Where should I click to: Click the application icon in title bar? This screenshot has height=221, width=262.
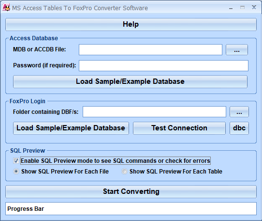(x=6, y=8)
